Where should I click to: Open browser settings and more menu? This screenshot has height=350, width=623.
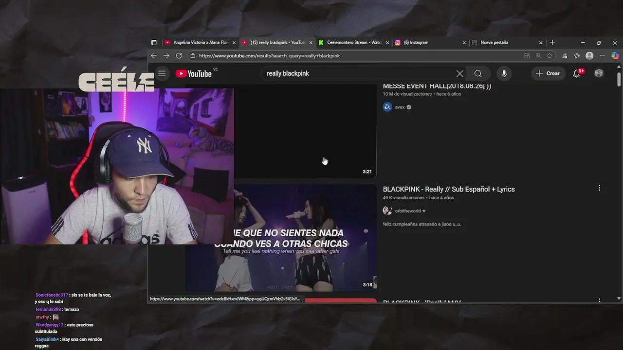(x=602, y=56)
